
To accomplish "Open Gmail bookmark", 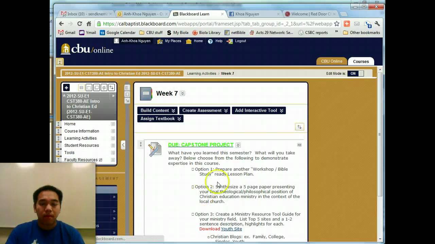I will (x=67, y=33).
